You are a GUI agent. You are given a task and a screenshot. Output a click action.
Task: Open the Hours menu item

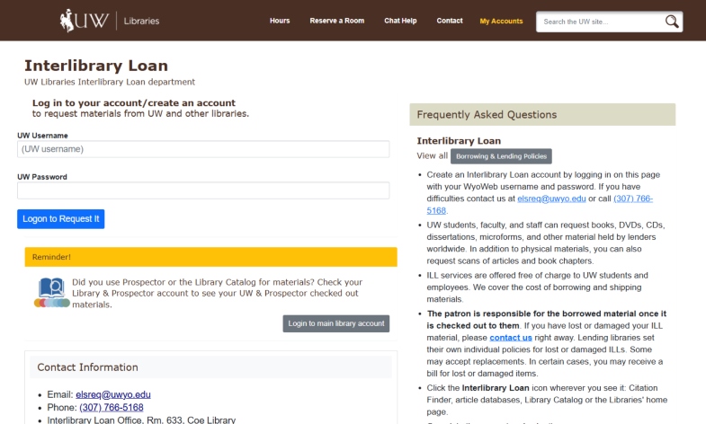[x=280, y=21]
